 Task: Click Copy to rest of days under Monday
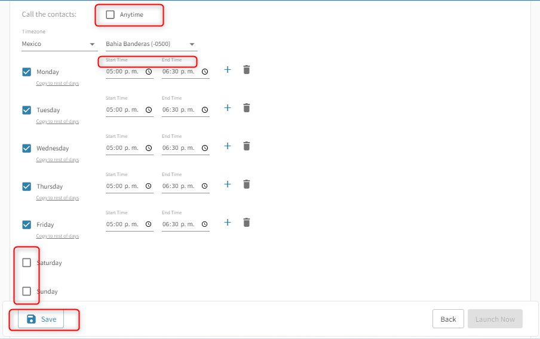pos(57,83)
